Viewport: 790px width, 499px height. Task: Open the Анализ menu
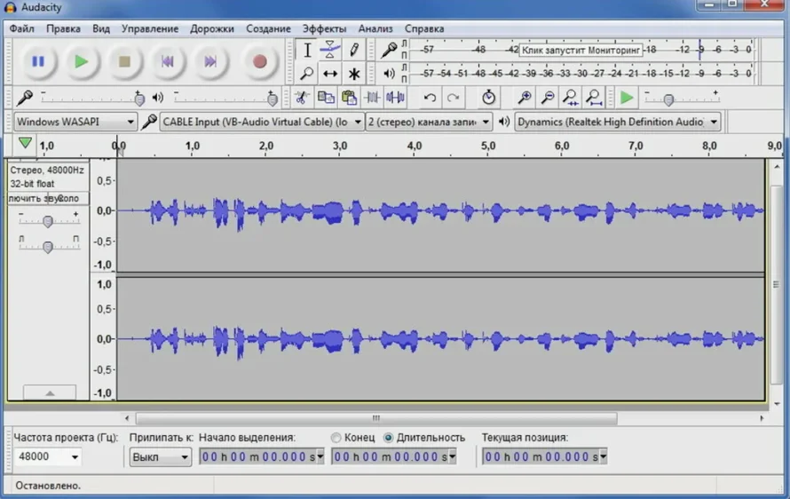[x=375, y=28]
